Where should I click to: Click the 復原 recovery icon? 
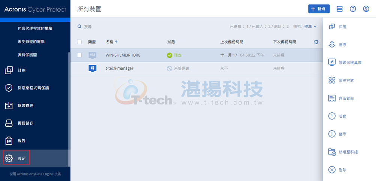(332, 45)
